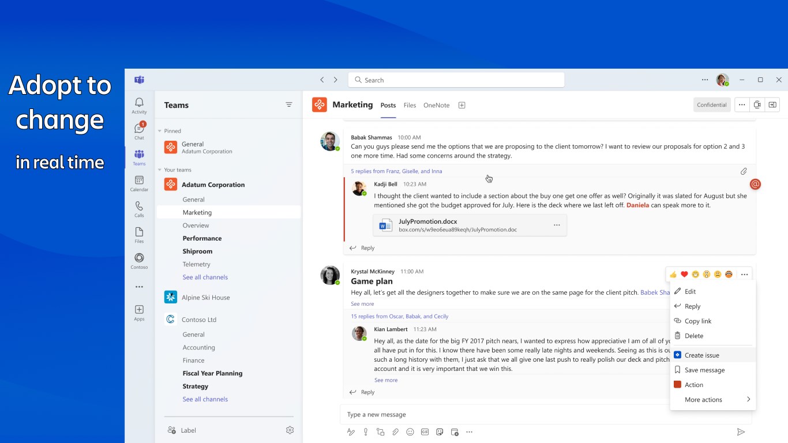Viewport: 788px width, 443px height.
Task: Set delivery priority with the exclamation icon
Action: tap(365, 432)
